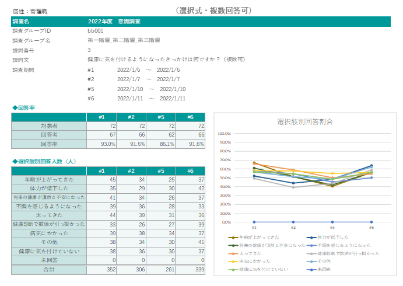Select the 設問番号 label

point(23,50)
